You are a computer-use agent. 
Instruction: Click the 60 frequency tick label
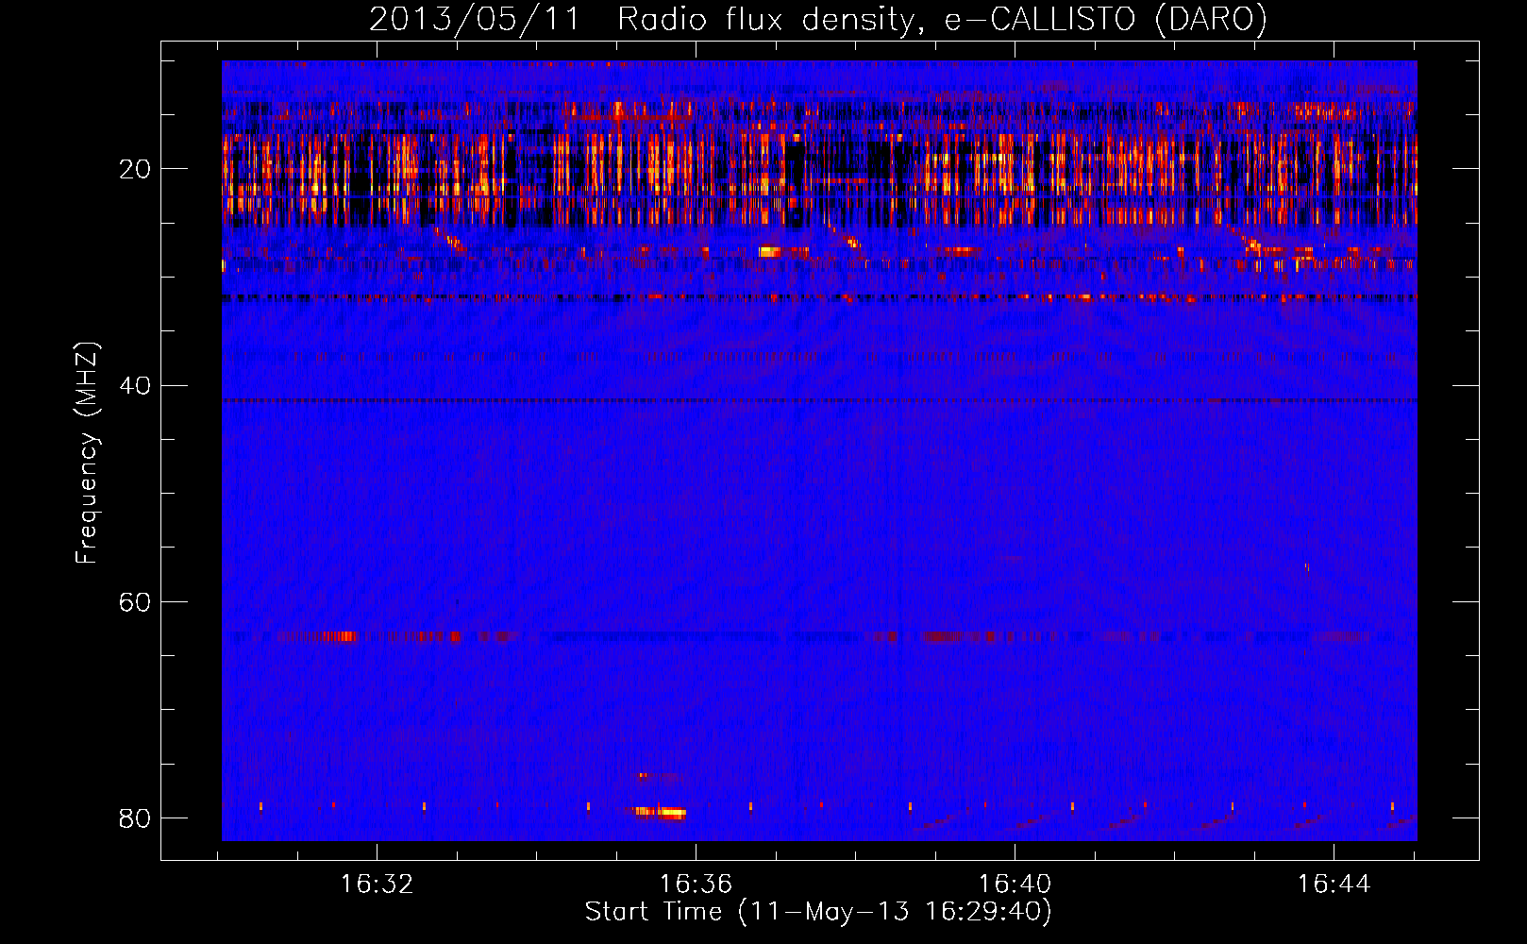(134, 602)
